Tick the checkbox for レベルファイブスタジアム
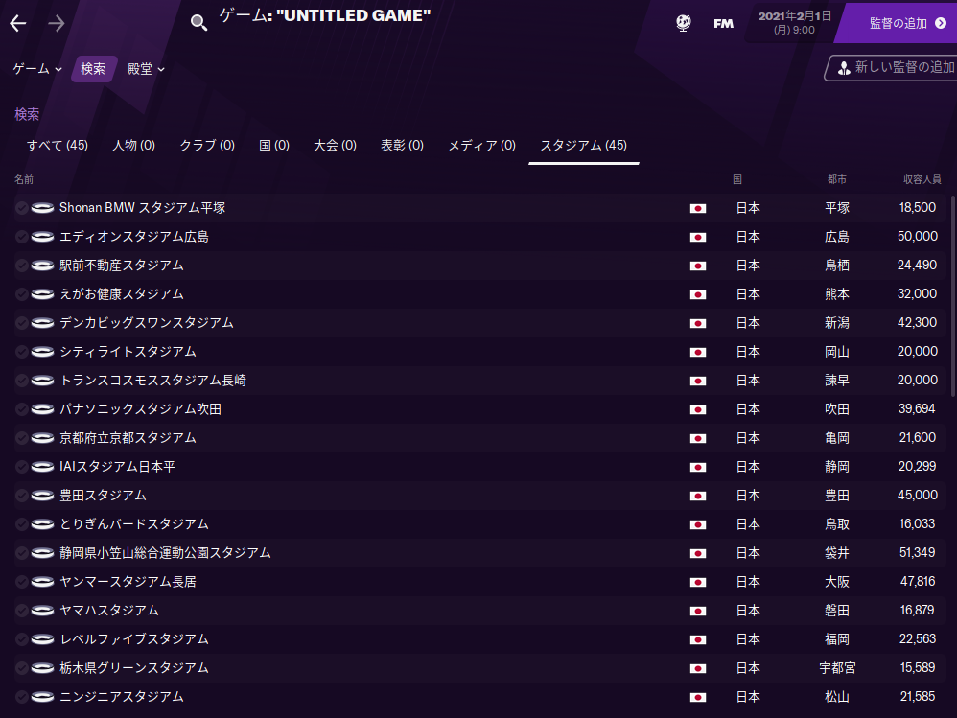 (21, 639)
